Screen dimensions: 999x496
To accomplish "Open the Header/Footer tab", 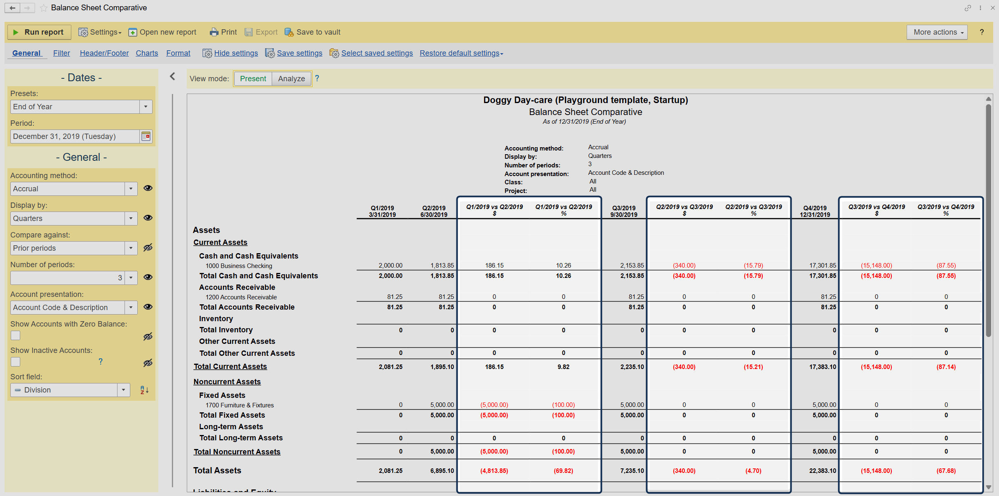I will (x=104, y=53).
